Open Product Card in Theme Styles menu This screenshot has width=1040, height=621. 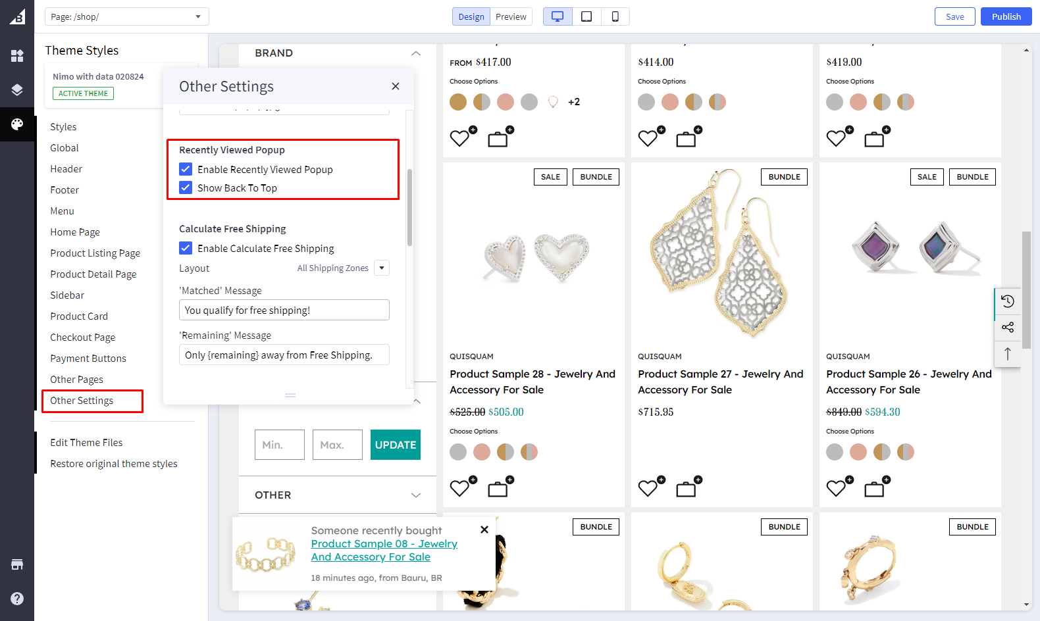click(x=79, y=316)
